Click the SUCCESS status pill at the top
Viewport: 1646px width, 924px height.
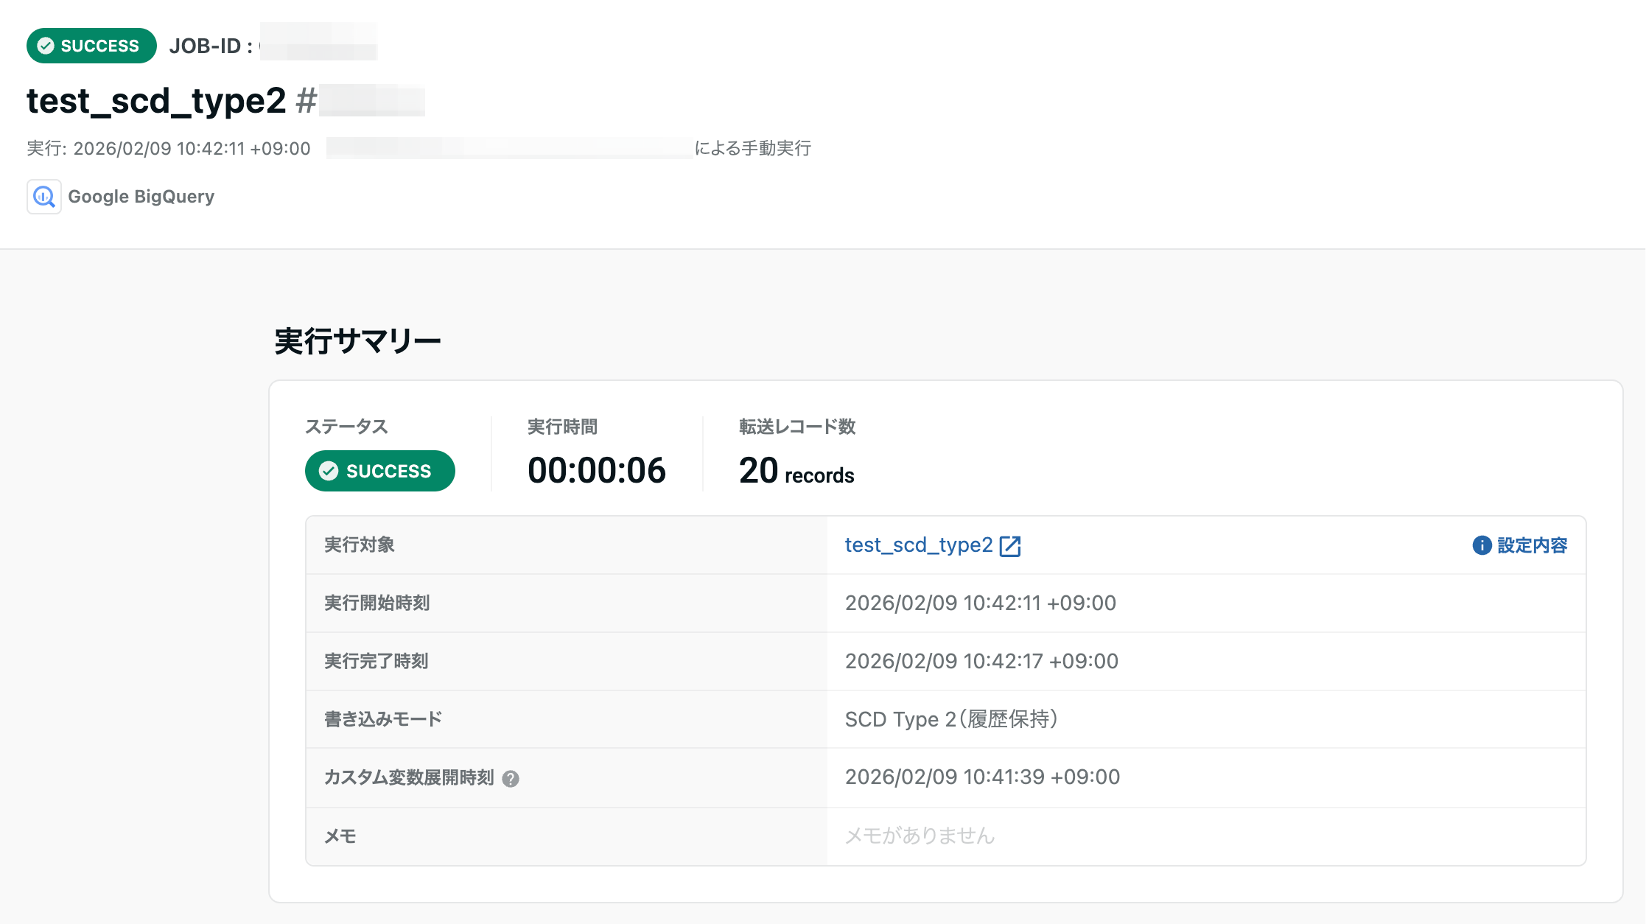click(91, 45)
